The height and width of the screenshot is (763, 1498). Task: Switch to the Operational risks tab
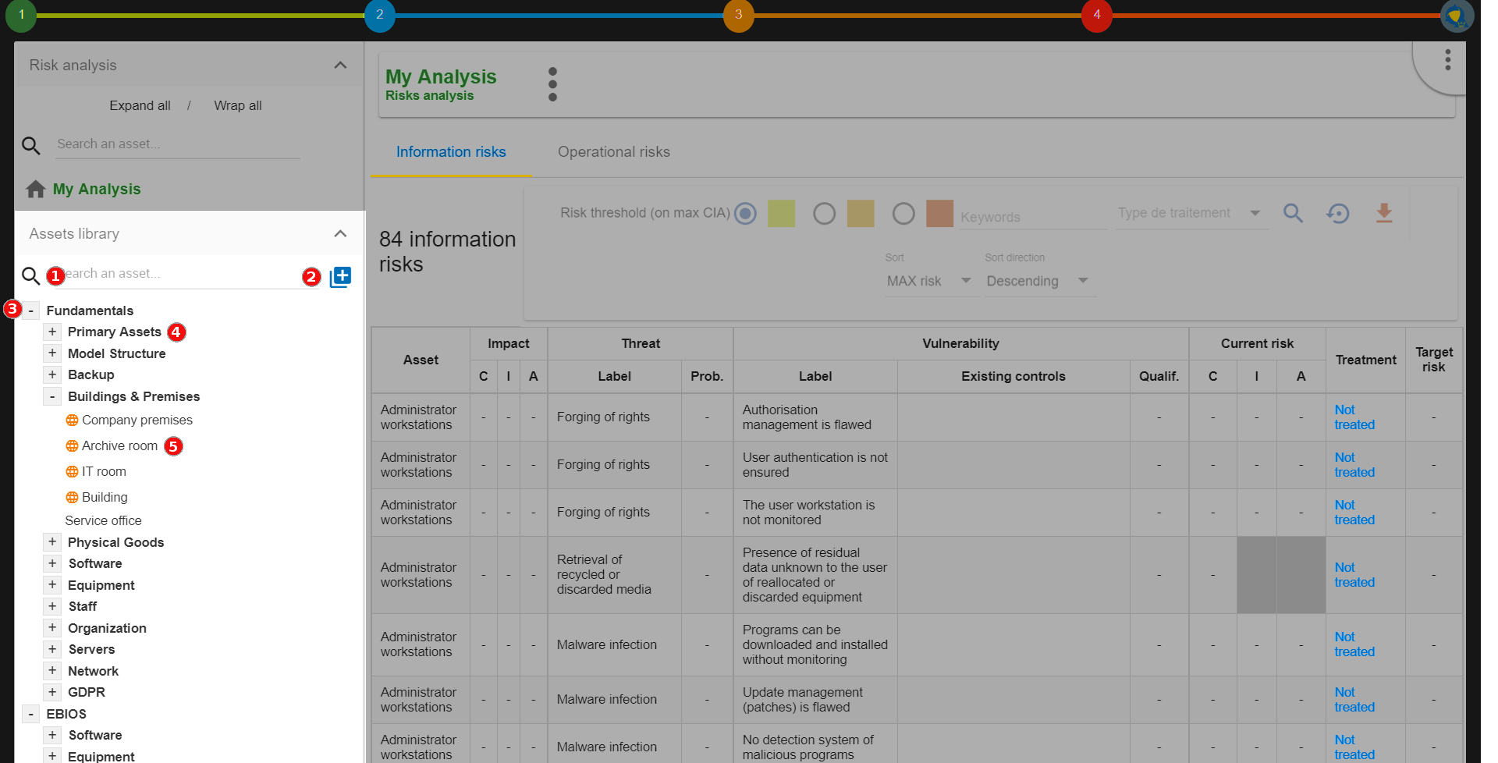pos(613,152)
